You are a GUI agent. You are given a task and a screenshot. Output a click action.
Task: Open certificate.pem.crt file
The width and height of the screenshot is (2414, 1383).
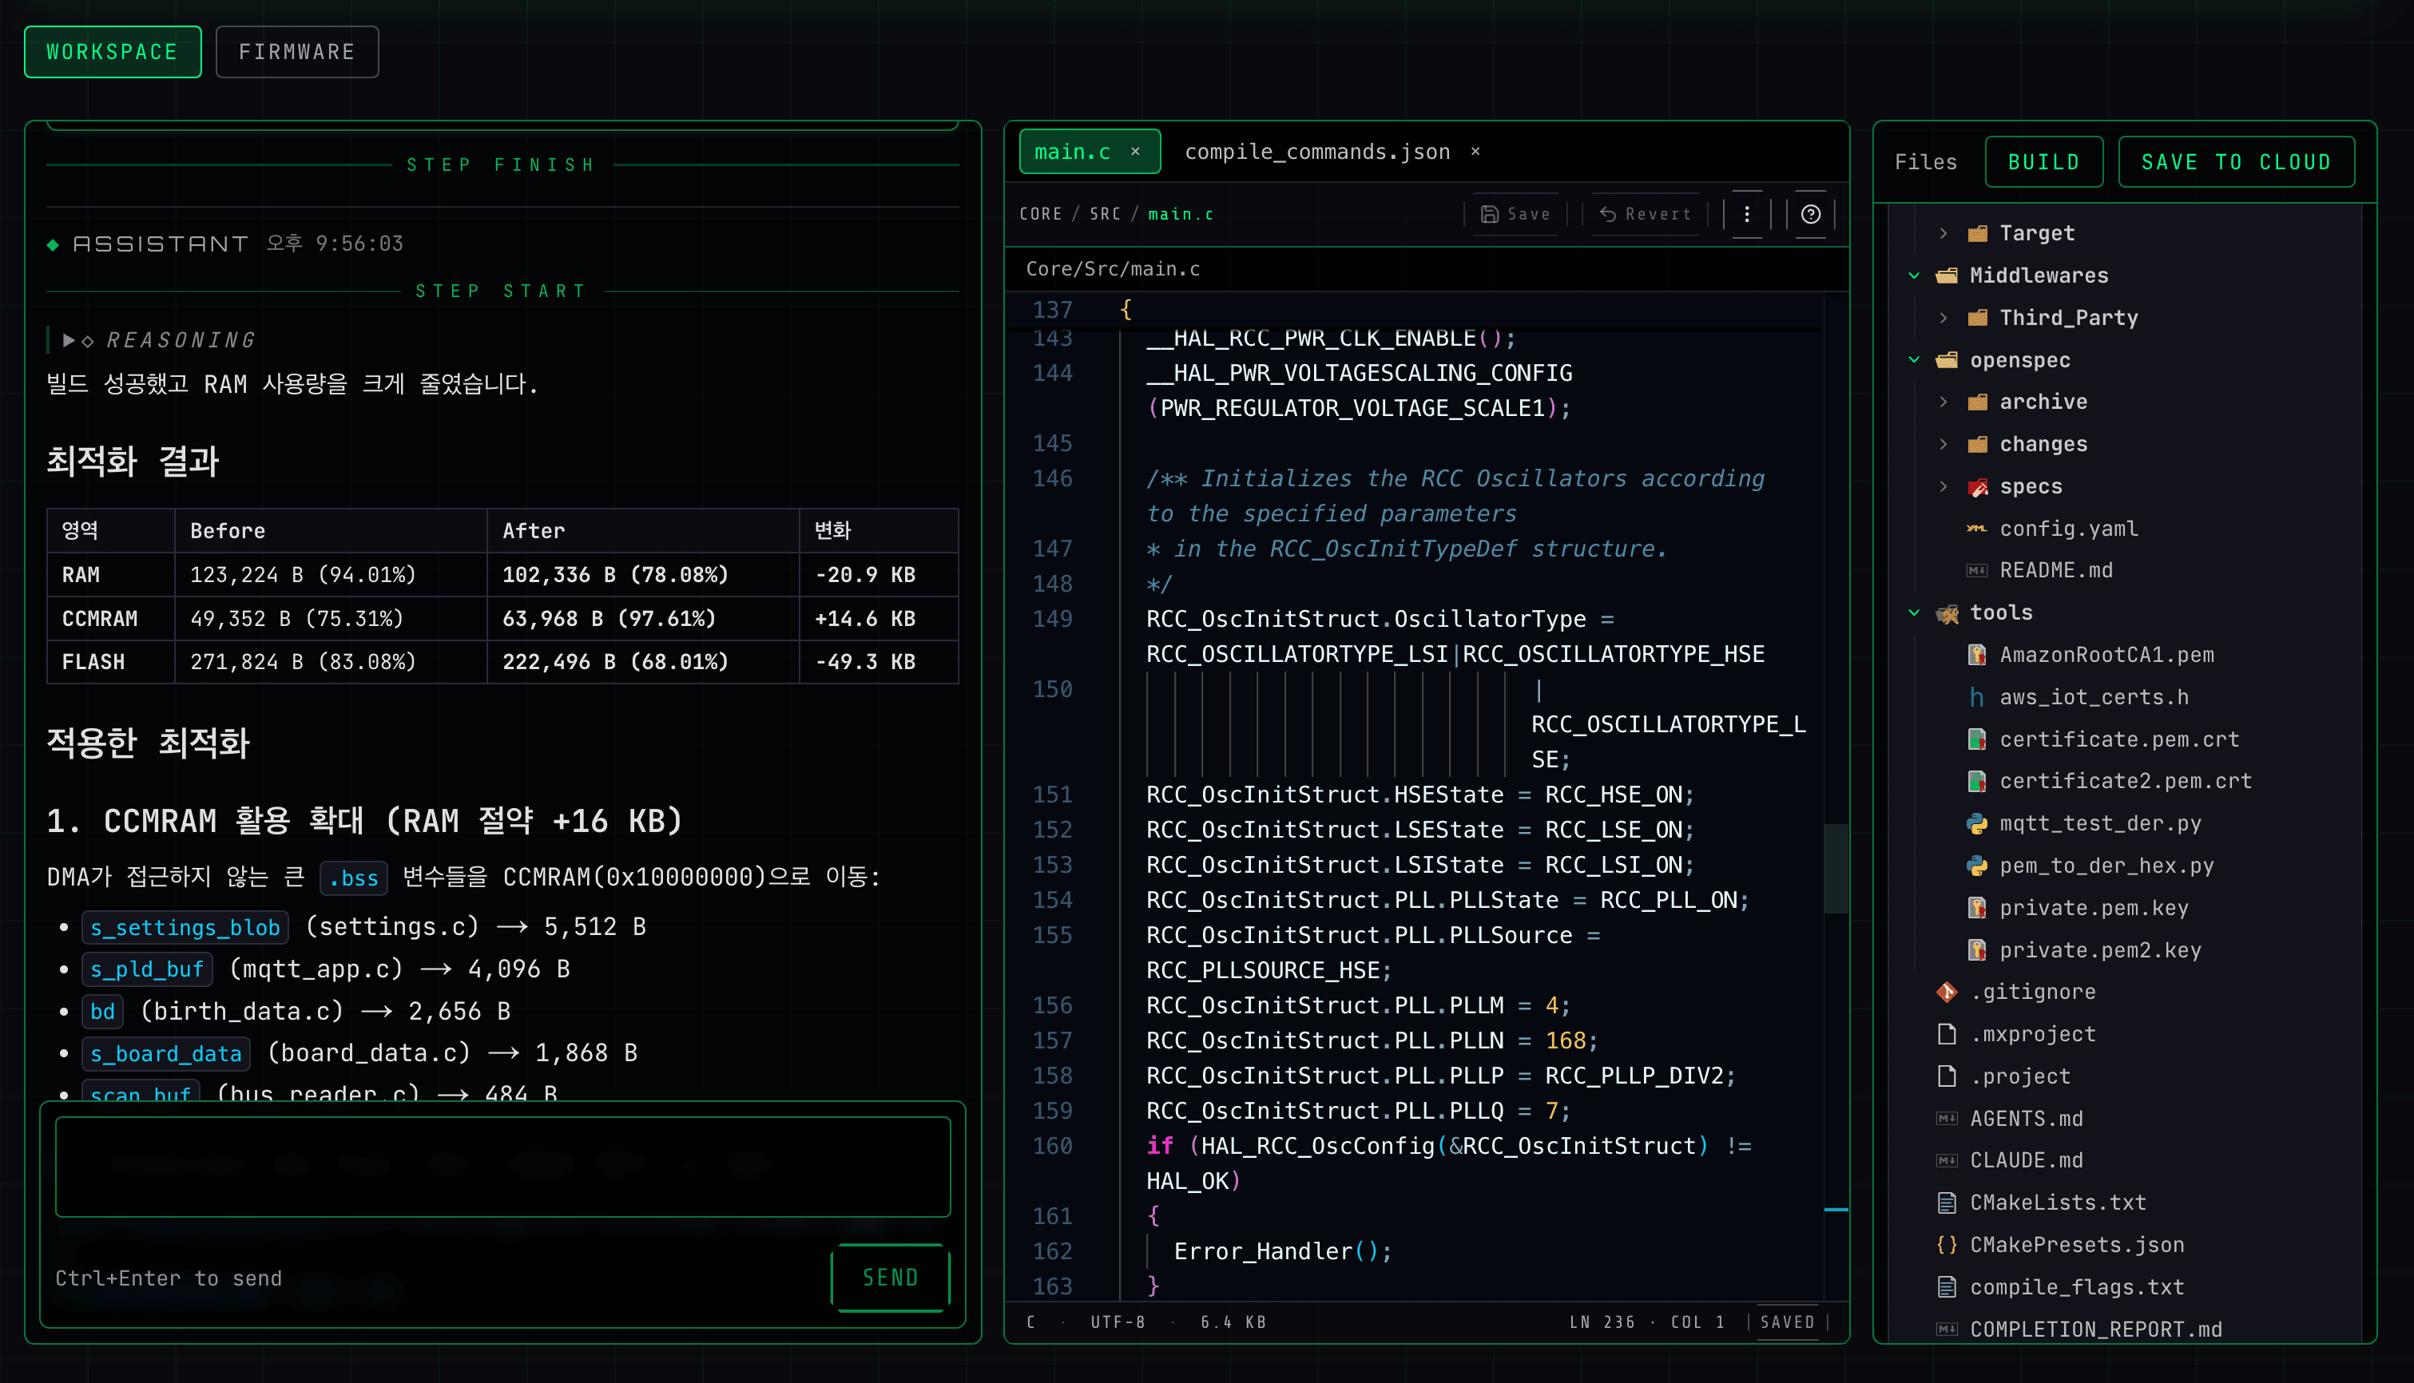[2118, 740]
